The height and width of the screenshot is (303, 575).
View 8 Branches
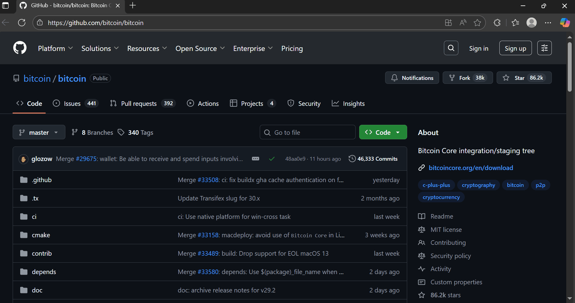pyautogui.click(x=92, y=132)
